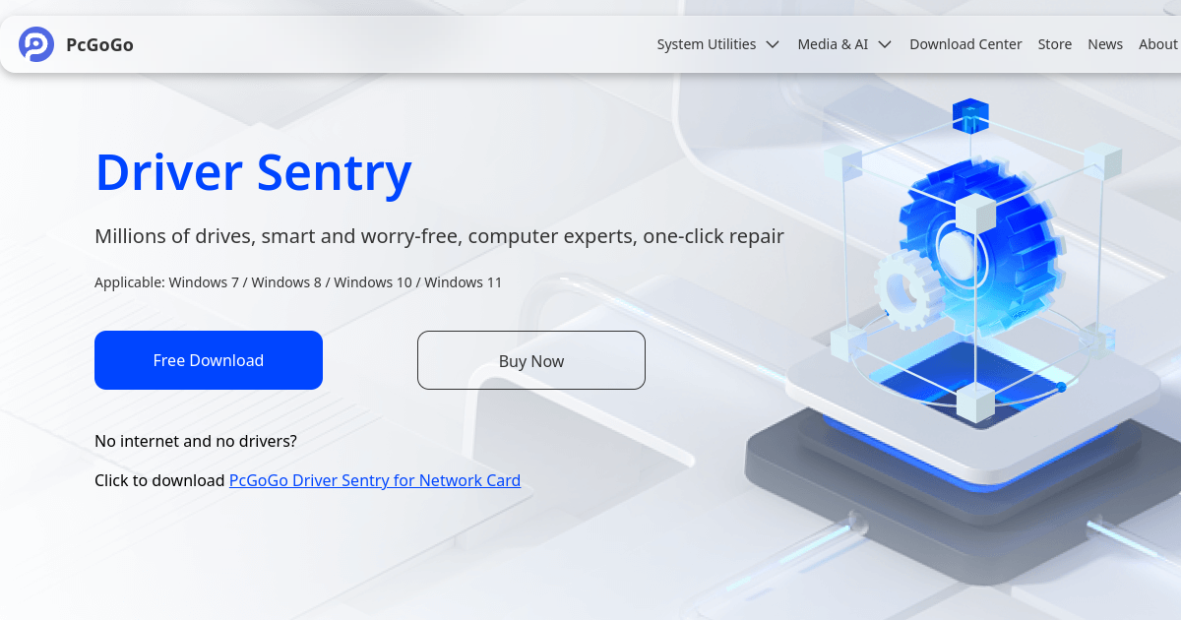Open PcGoGo Driver Sentry for Network Card link

click(375, 480)
